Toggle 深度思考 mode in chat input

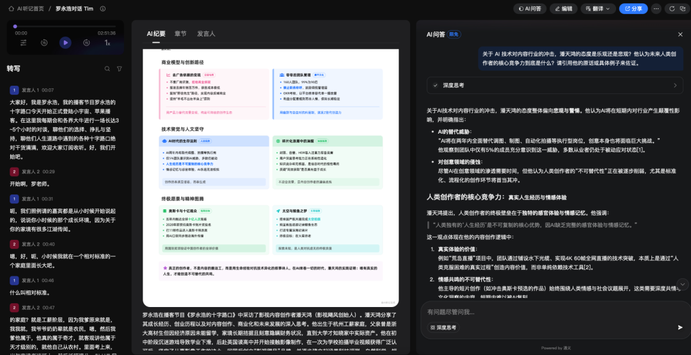(x=443, y=327)
